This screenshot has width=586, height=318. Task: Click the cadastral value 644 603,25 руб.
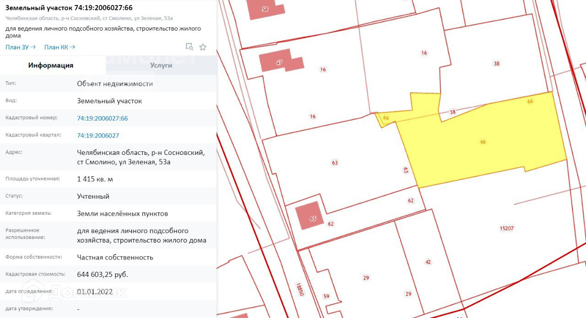[103, 275]
